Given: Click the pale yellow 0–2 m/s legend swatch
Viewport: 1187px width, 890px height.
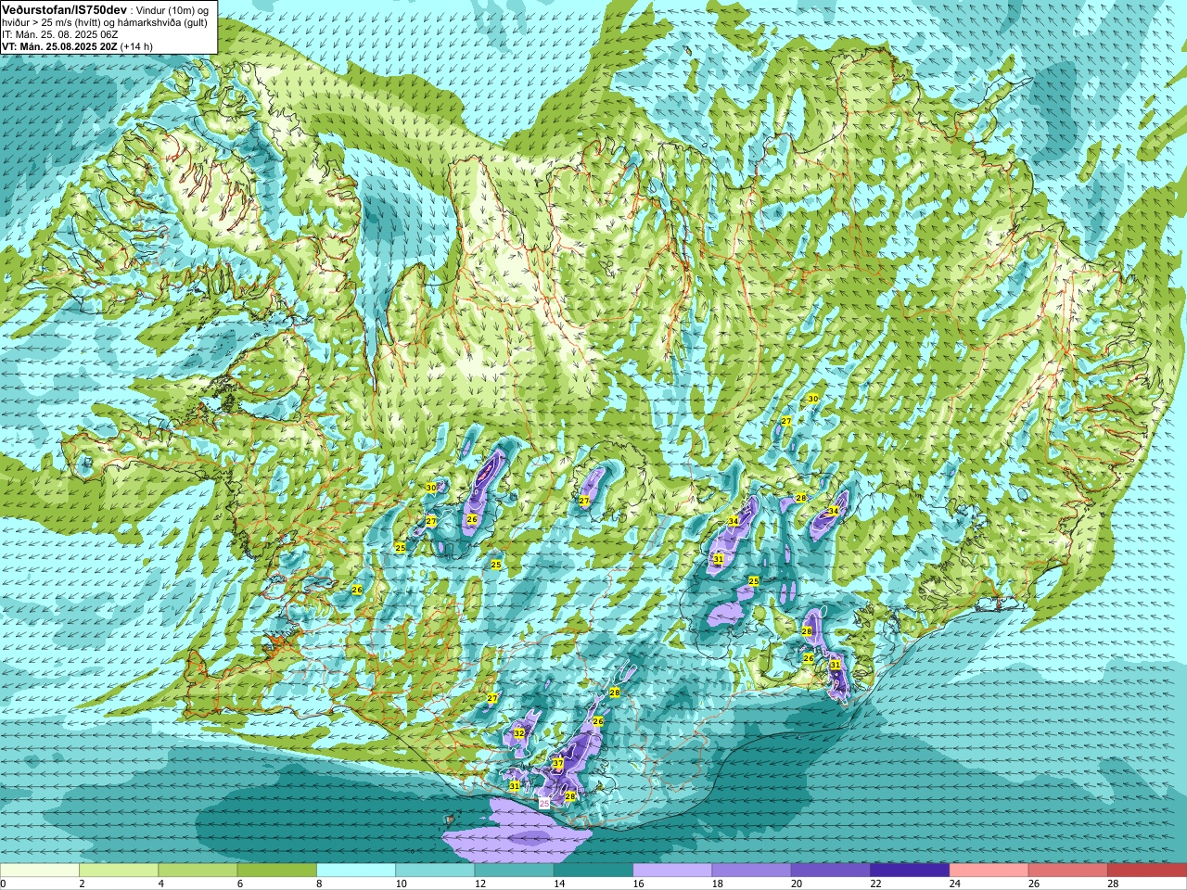Looking at the screenshot, I should point(39,871).
